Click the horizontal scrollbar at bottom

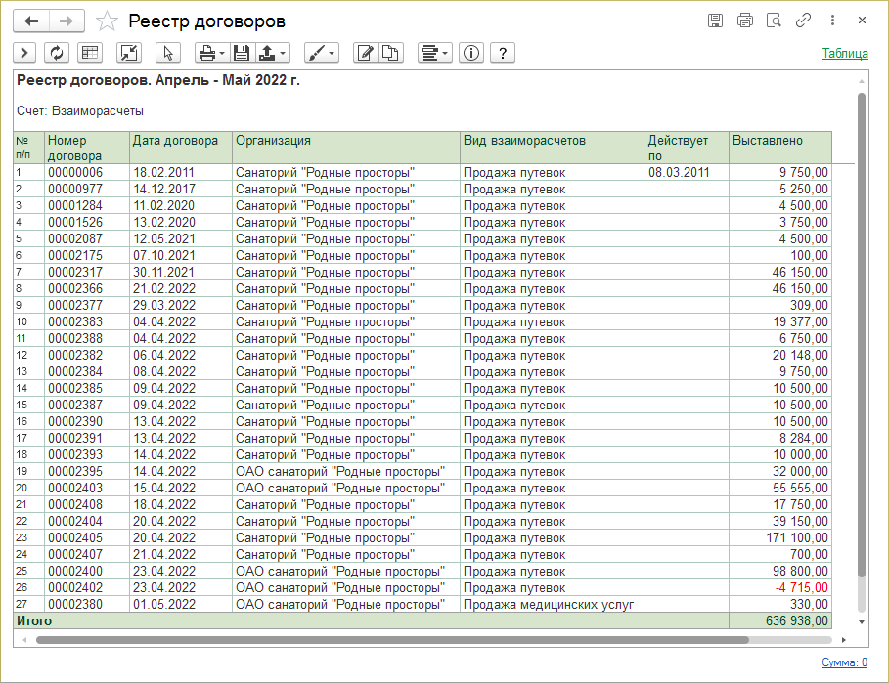tap(391, 640)
